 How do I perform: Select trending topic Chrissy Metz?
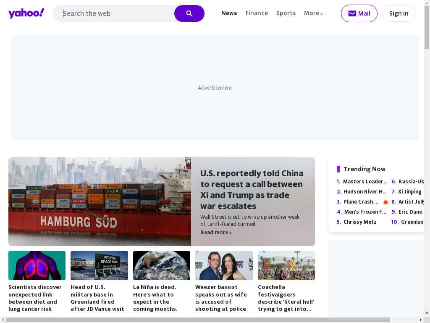click(360, 222)
